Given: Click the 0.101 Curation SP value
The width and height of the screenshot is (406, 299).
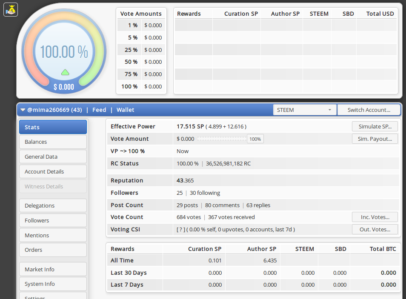Looking at the screenshot, I should point(215,260).
